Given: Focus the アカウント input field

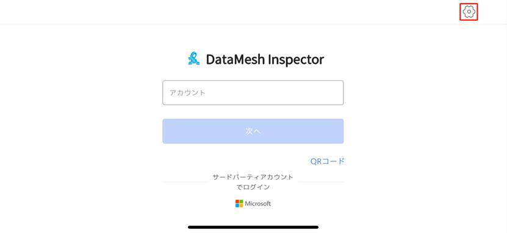Looking at the screenshot, I should click(253, 93).
